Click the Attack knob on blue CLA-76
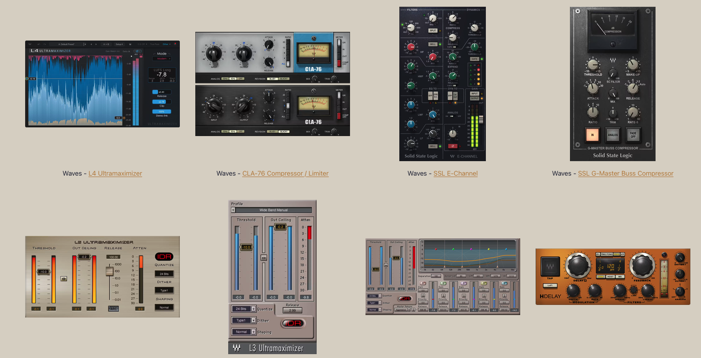The height and width of the screenshot is (358, 701). pos(269,45)
